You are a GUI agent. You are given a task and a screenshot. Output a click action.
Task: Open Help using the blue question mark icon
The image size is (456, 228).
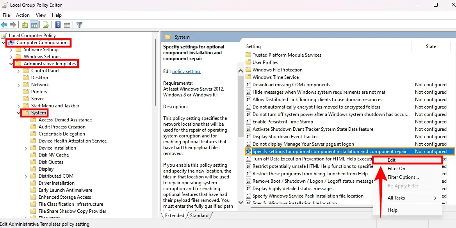pyautogui.click(x=57, y=25)
